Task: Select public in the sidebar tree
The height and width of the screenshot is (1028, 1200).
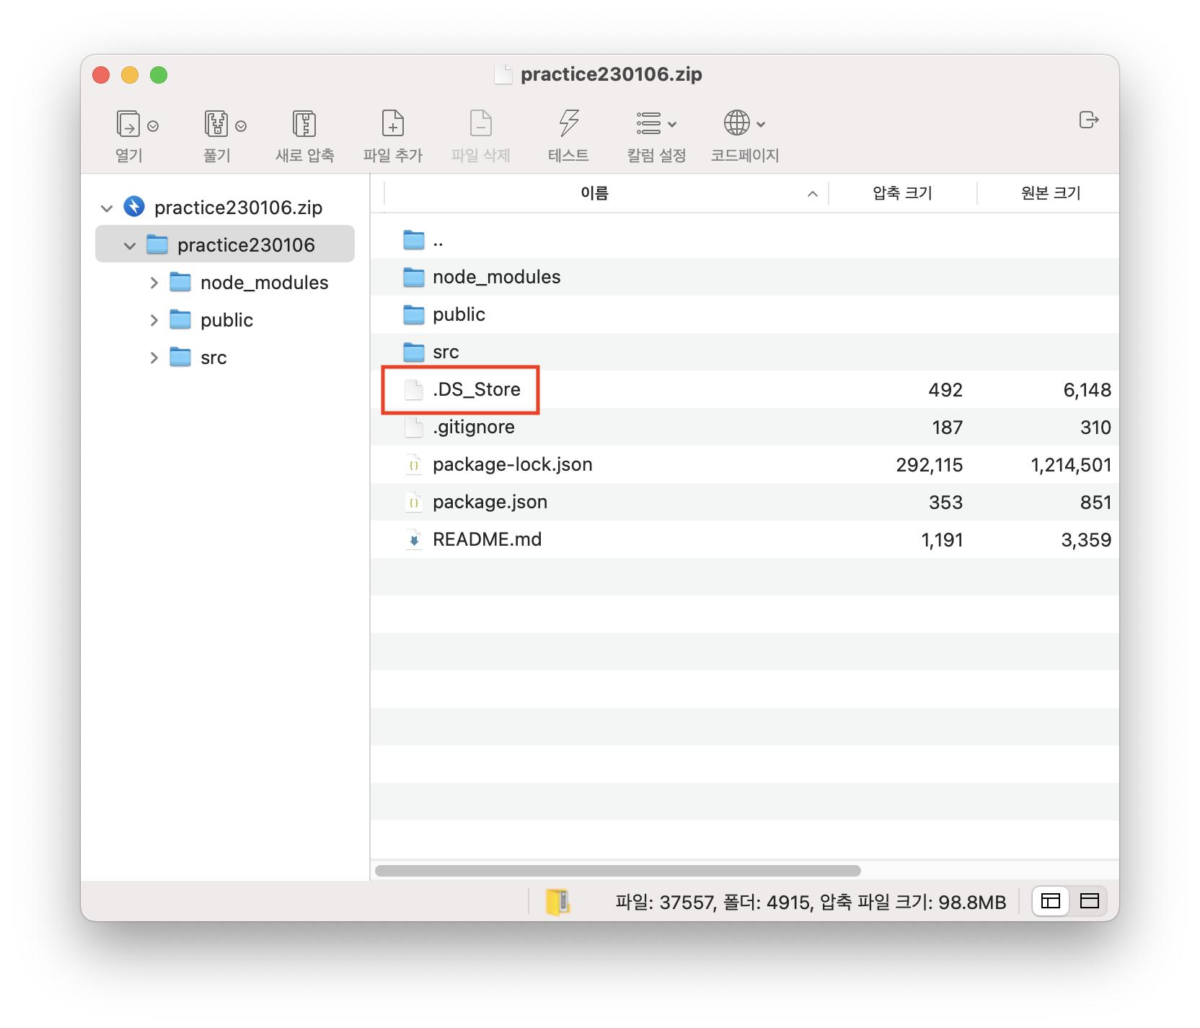Action: point(226,320)
